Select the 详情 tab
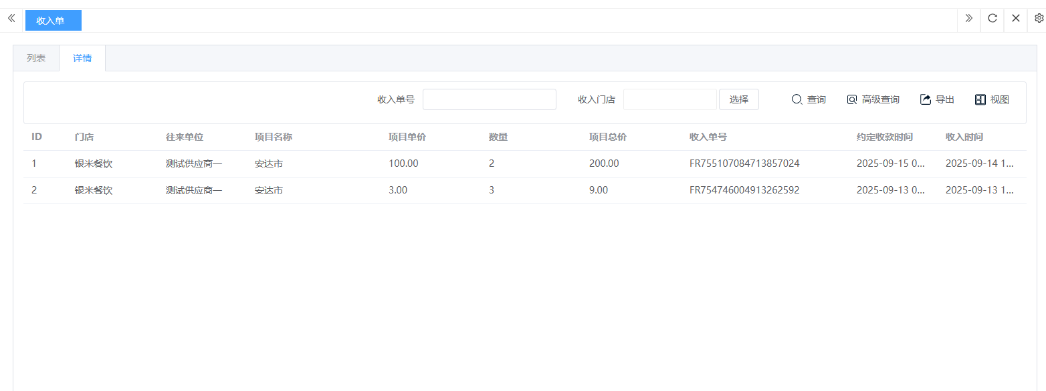This screenshot has height=391, width=1046. pyautogui.click(x=82, y=58)
